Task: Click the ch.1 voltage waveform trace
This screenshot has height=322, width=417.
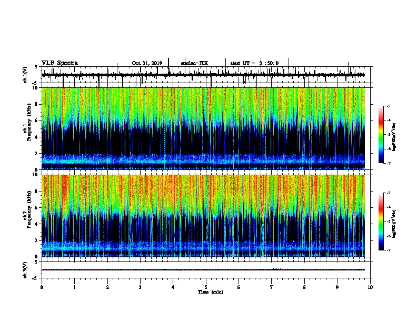Action: 203,75
